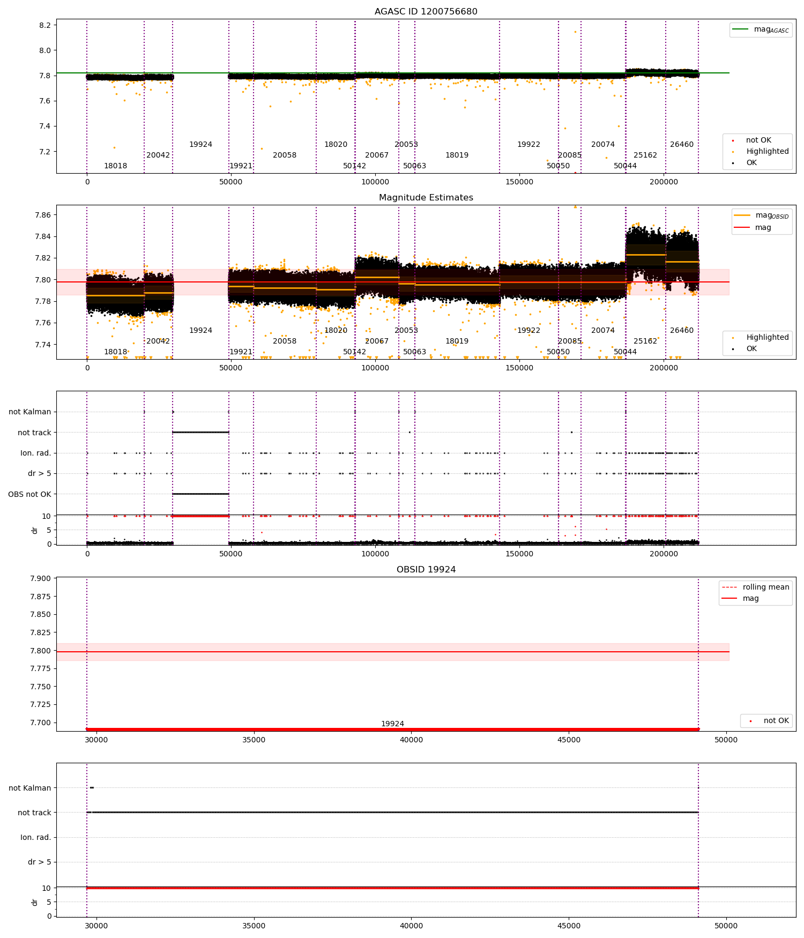The image size is (804, 938).
Task: Click obsid label 18018 in the AGASC panel
Action: pyautogui.click(x=116, y=166)
